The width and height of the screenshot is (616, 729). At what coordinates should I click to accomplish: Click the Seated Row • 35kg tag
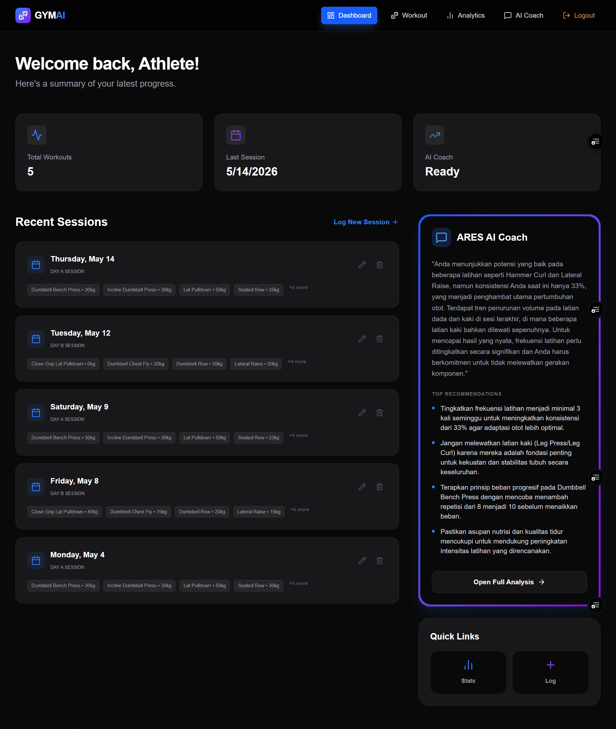click(258, 289)
